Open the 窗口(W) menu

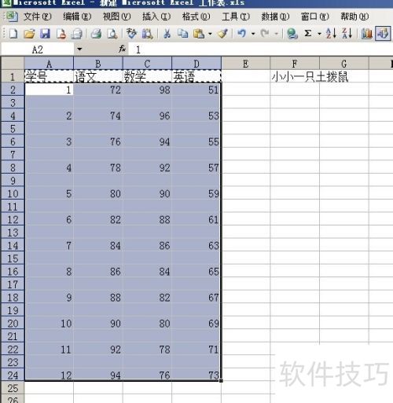click(x=314, y=16)
